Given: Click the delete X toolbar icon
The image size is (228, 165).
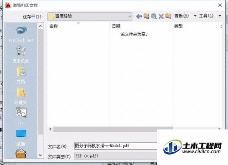Looking at the screenshot, I should click(x=161, y=16).
